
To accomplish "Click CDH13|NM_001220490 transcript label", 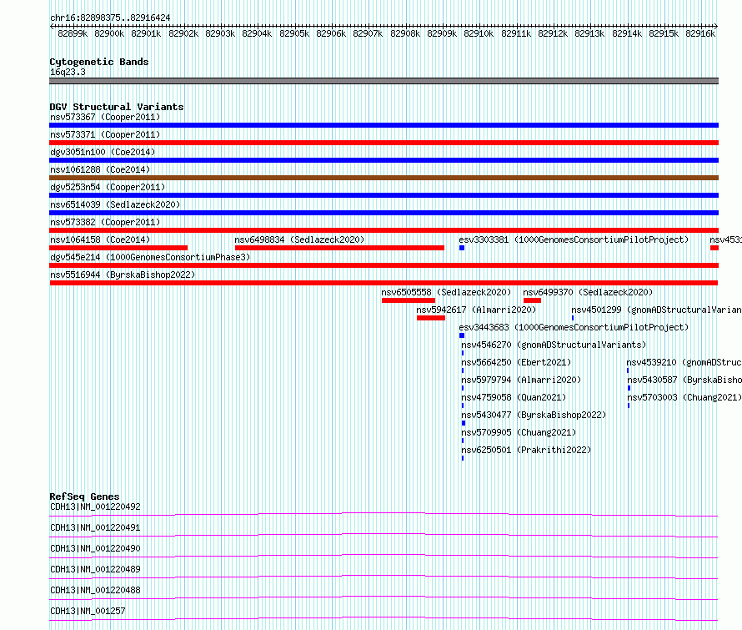I will [x=95, y=548].
